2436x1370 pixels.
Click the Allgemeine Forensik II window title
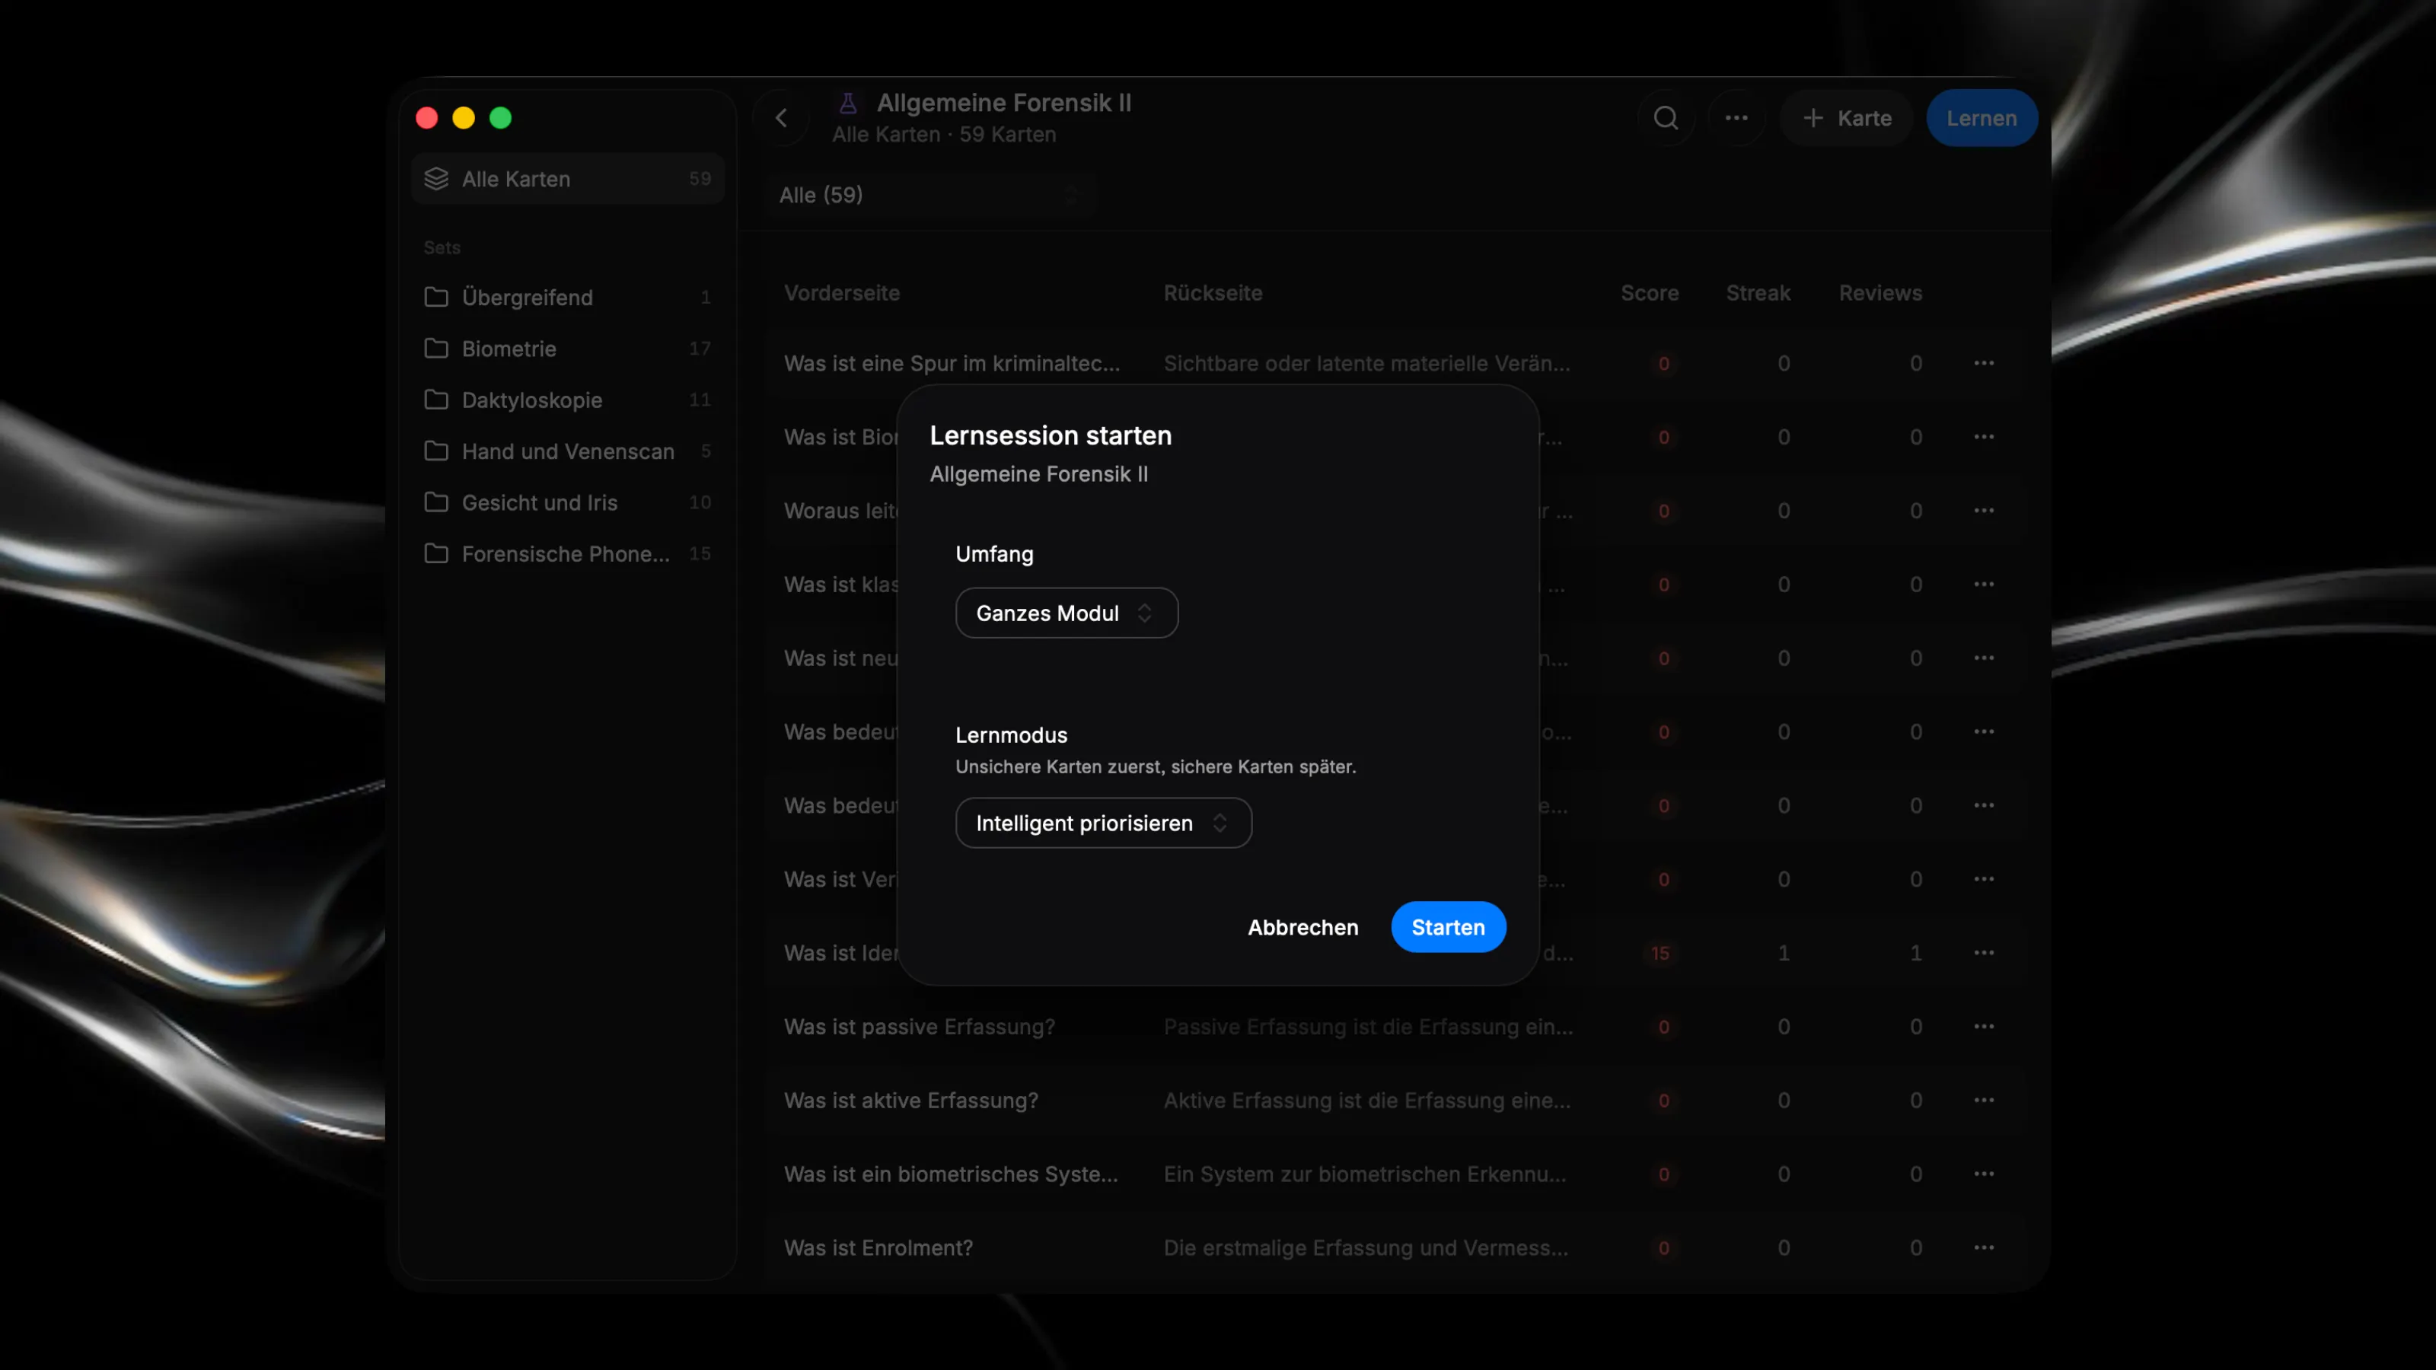(1003, 102)
